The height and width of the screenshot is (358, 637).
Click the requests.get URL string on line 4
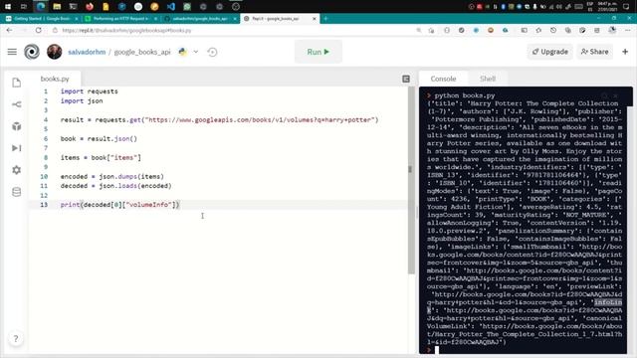point(260,119)
